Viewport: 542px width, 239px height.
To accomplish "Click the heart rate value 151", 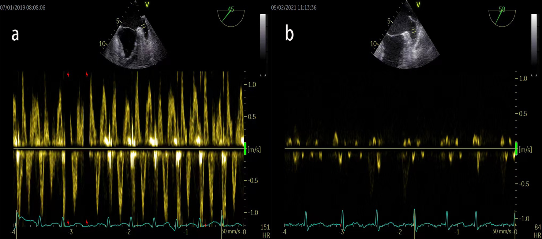I will (265, 227).
